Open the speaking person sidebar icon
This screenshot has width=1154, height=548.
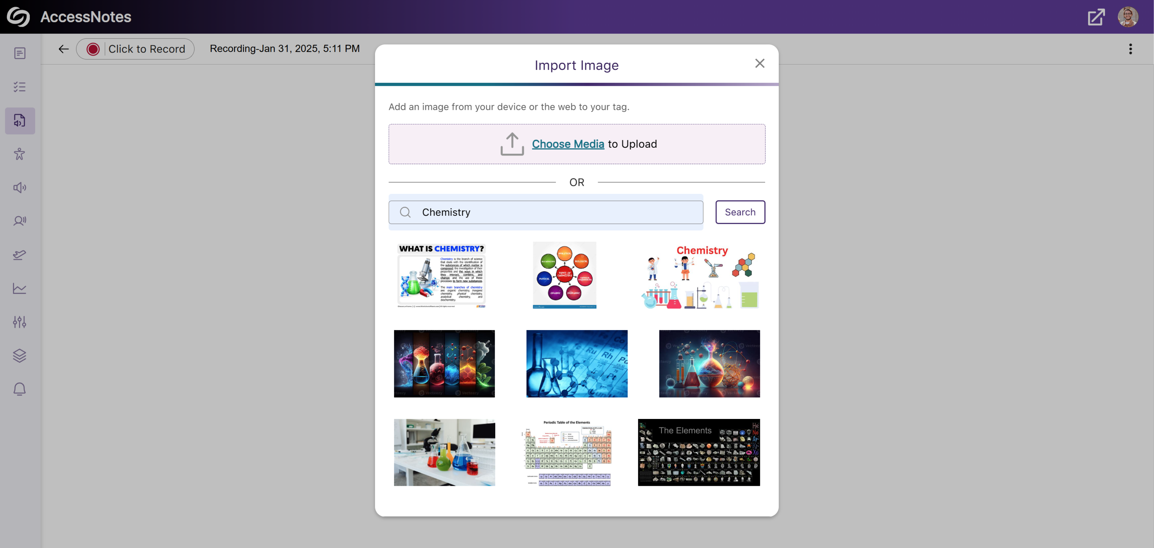click(x=20, y=221)
